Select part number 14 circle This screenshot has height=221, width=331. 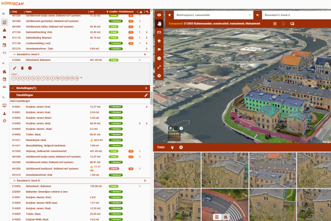77,78
